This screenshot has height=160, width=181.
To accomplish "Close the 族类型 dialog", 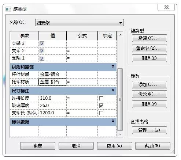I will pos(166,7).
